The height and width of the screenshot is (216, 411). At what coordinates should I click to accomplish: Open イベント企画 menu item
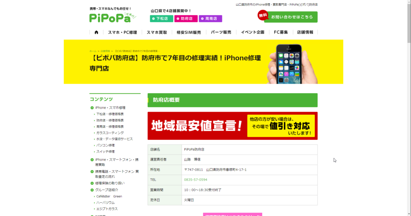253,32
